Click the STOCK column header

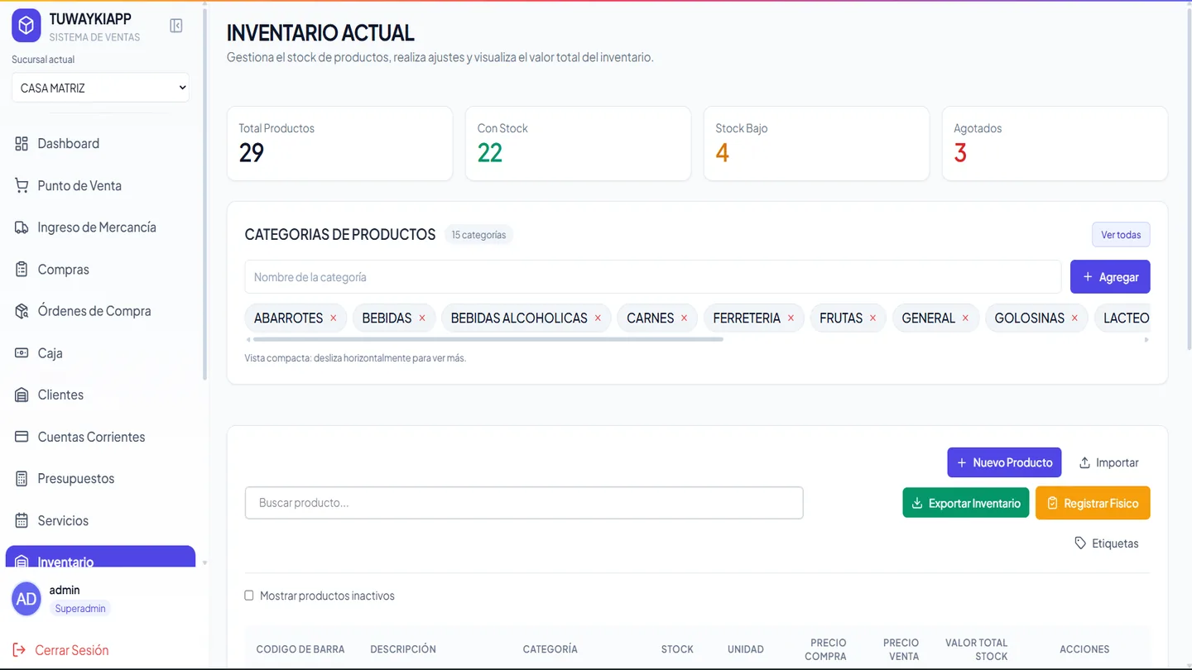(677, 649)
